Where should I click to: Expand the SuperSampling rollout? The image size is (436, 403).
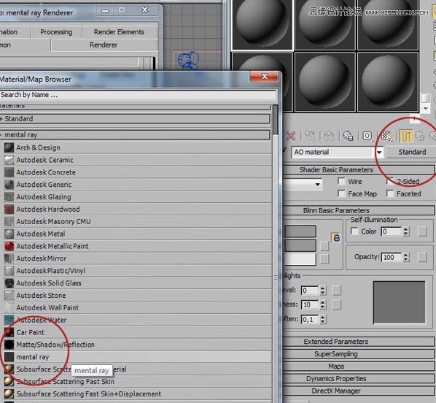[358, 354]
